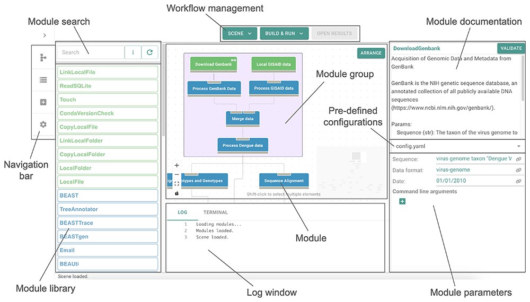Select the LinkLocalFolder module

108,140
